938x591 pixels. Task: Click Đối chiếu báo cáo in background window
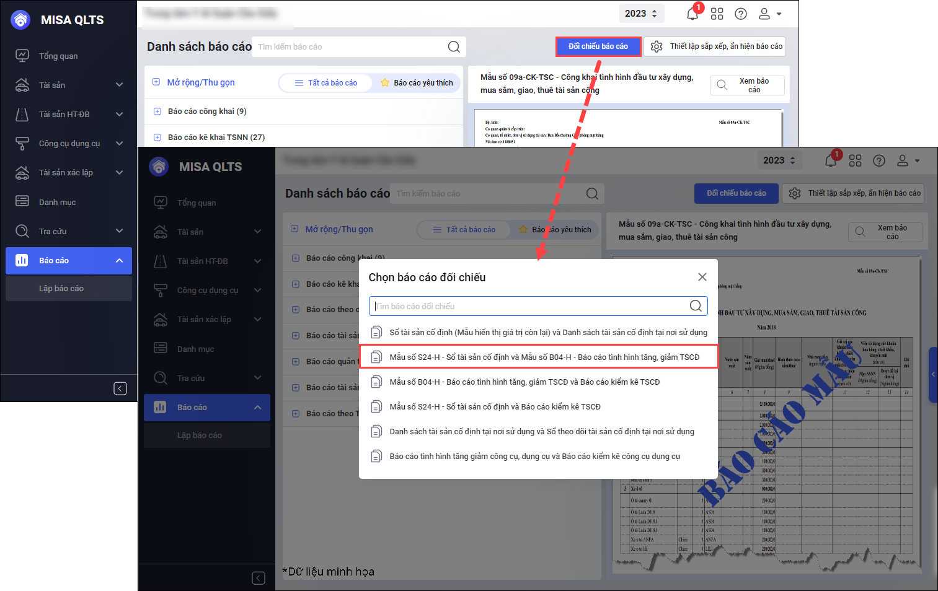coord(598,46)
